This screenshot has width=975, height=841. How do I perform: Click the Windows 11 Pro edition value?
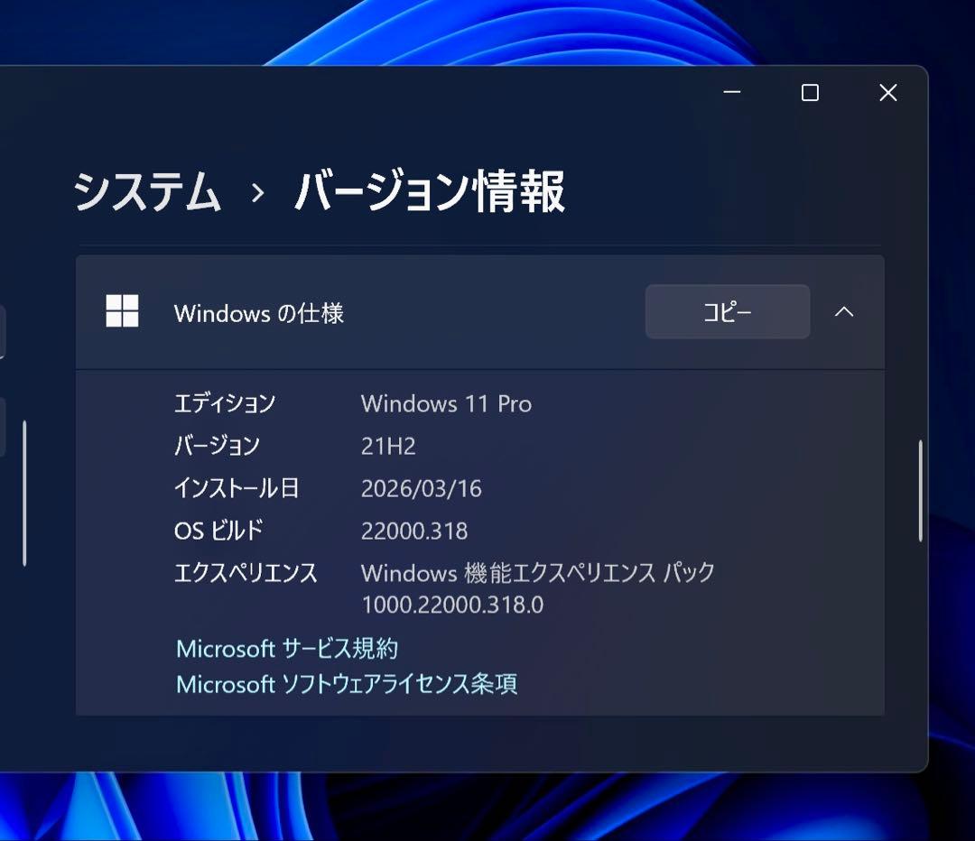coord(446,403)
